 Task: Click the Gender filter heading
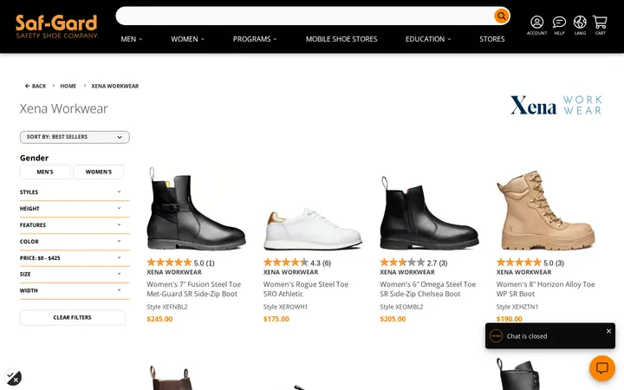[x=34, y=158]
